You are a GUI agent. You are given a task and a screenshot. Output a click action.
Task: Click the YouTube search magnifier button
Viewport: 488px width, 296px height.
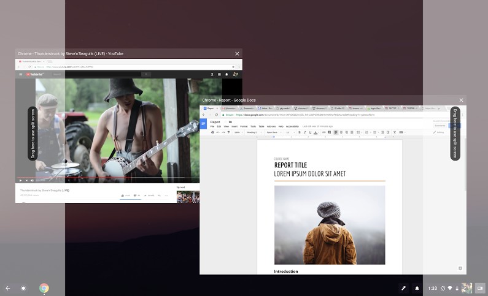(146, 74)
